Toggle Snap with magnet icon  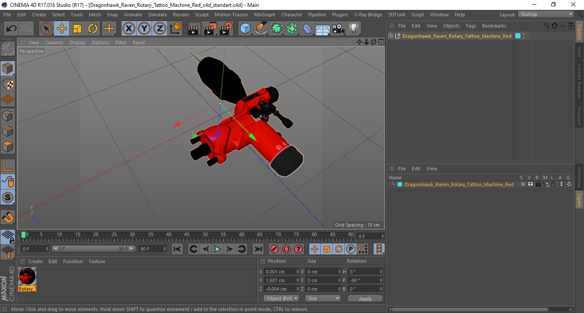tap(8, 217)
